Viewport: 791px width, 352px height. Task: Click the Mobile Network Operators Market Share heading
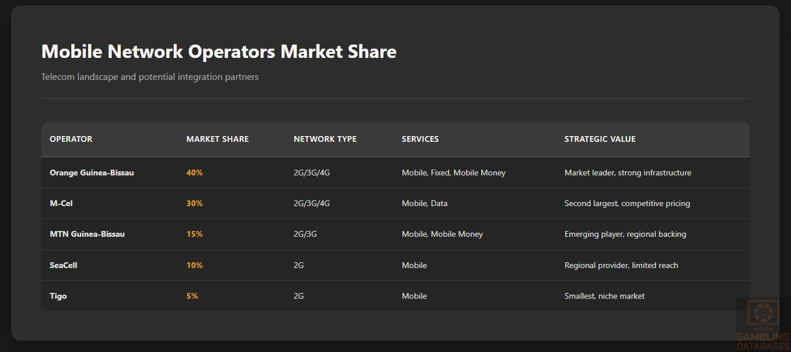click(219, 52)
